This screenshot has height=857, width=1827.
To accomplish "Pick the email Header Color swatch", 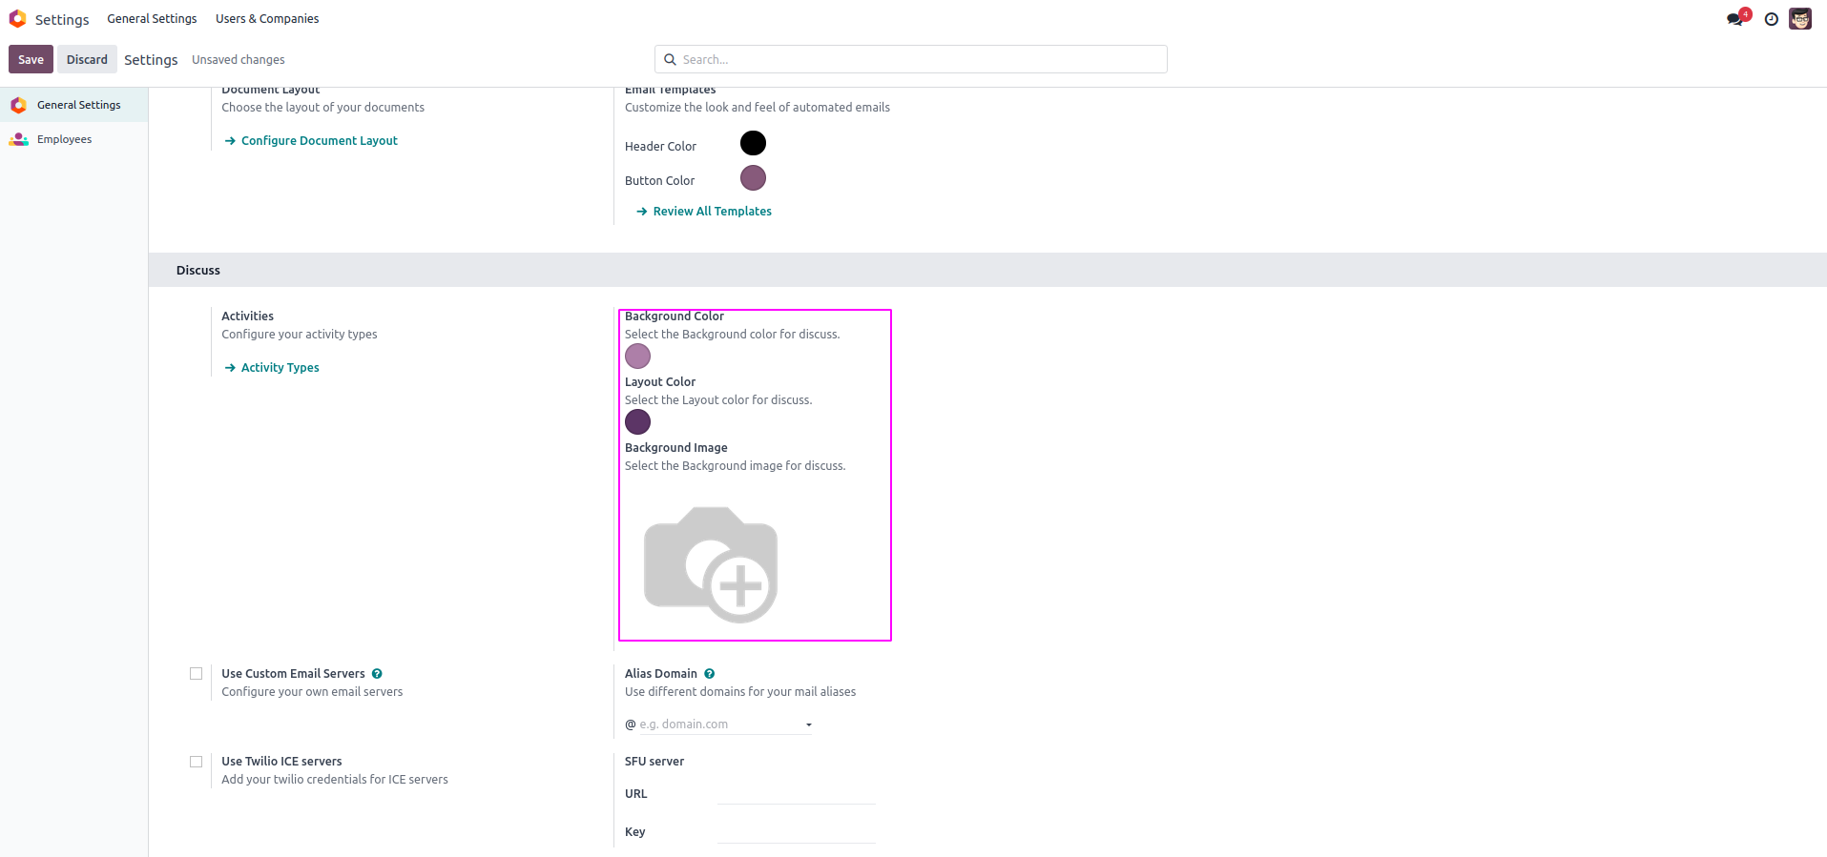I will 753,143.
